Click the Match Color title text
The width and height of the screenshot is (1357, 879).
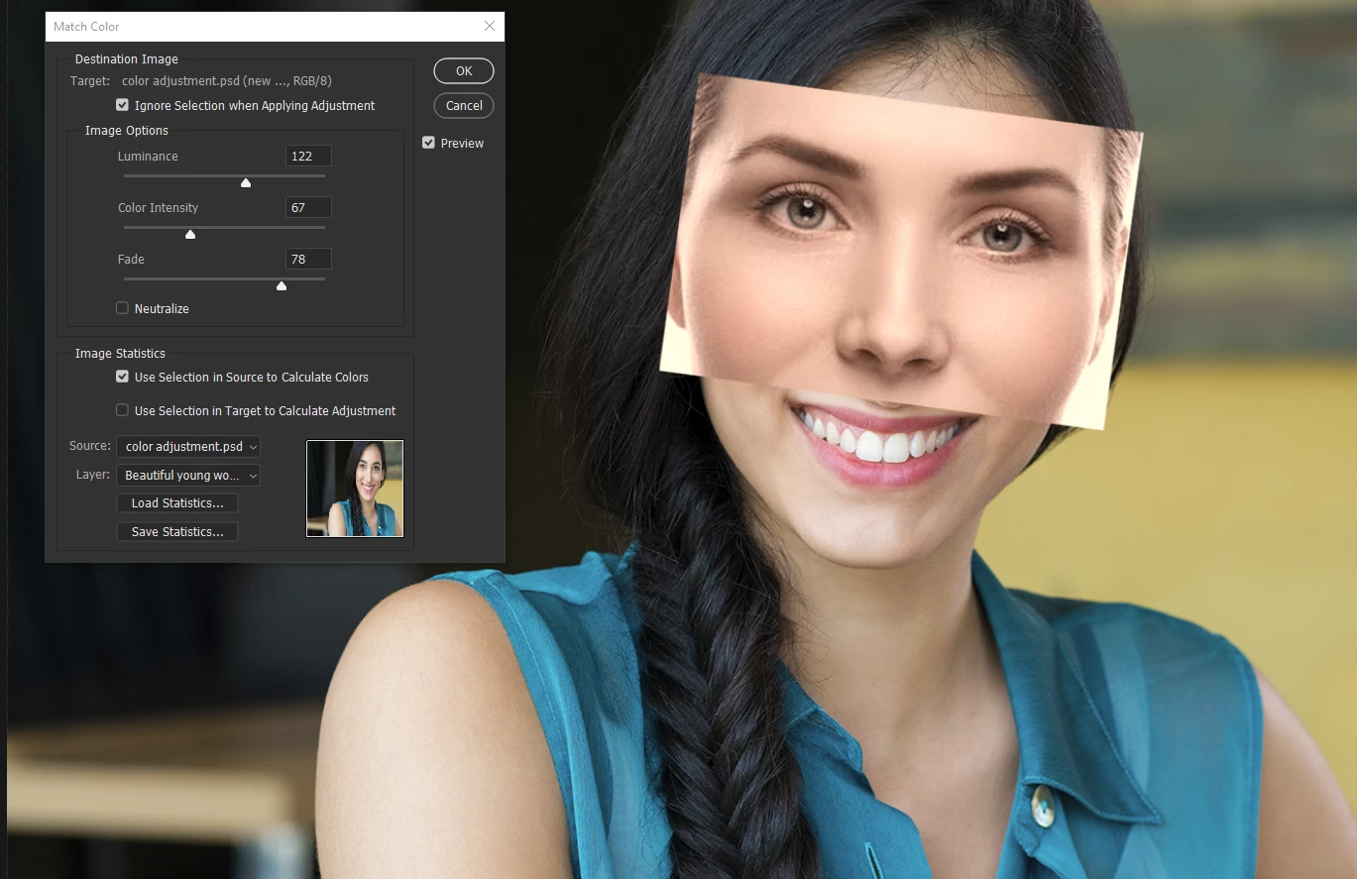86,27
